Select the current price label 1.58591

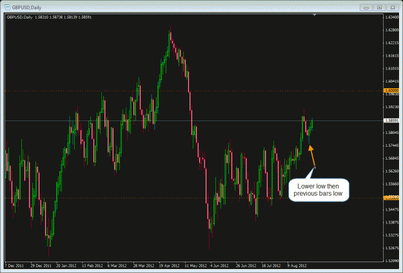click(391, 120)
